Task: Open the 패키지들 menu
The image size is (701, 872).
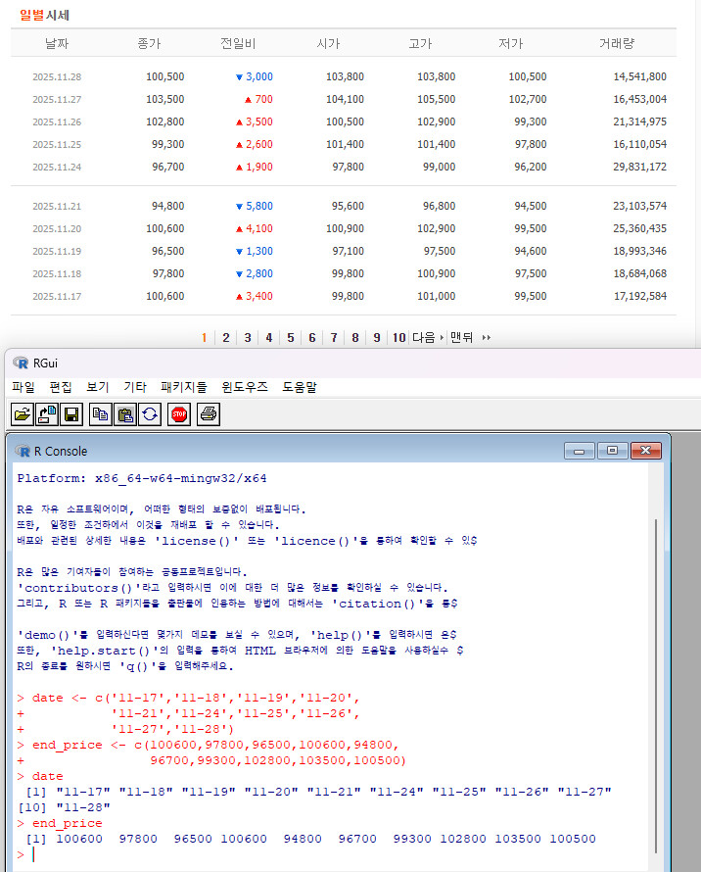Action: (184, 387)
